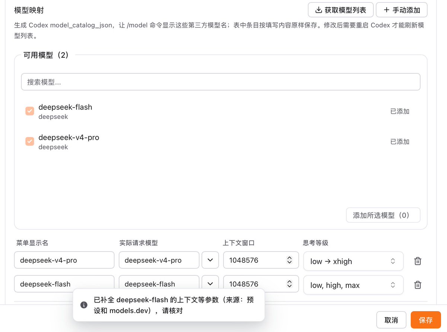Click 已添加 label next to deepseek-v4-pro
447x332 pixels.
400,142
